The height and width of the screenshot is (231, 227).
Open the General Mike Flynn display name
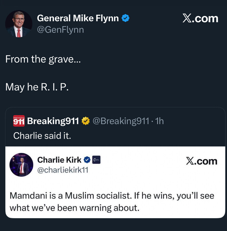pyautogui.click(x=78, y=18)
